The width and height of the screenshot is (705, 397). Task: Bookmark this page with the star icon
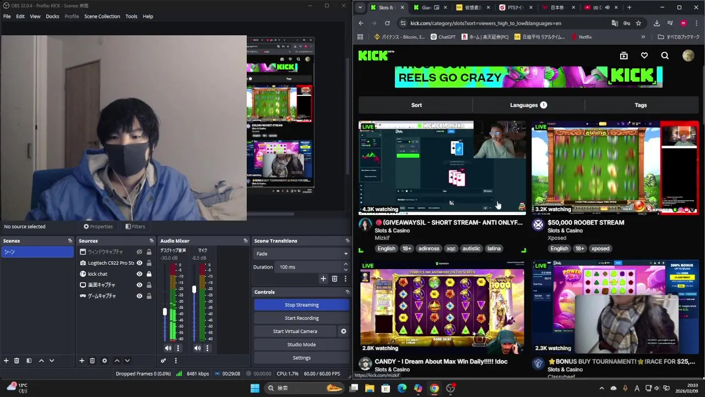point(638,23)
